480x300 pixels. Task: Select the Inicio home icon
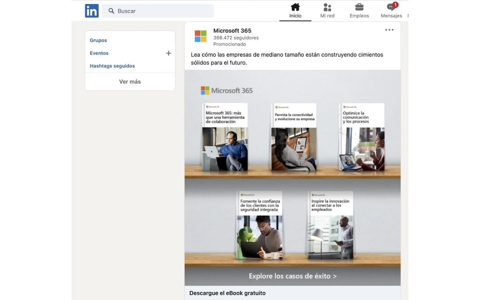[x=295, y=7]
